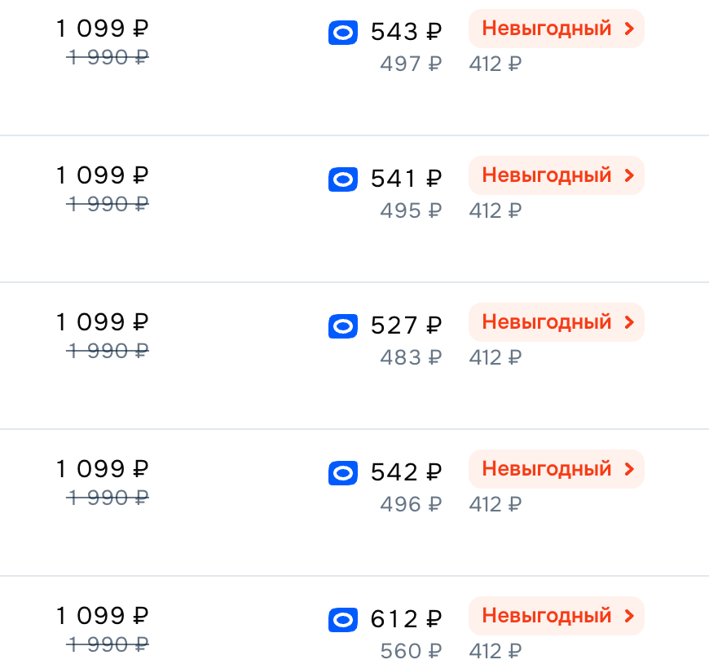Click the 541 ₽ price
This screenshot has height=664, width=709.
coord(406,179)
